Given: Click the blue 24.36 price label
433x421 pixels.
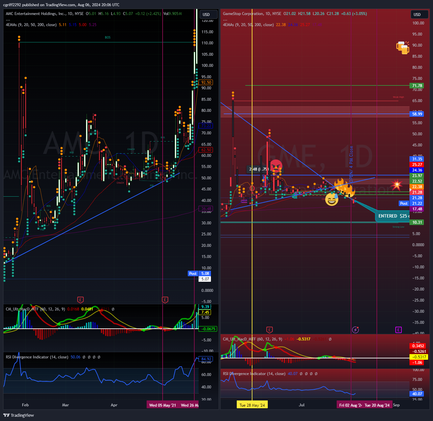Looking at the screenshot, I should tap(417, 170).
